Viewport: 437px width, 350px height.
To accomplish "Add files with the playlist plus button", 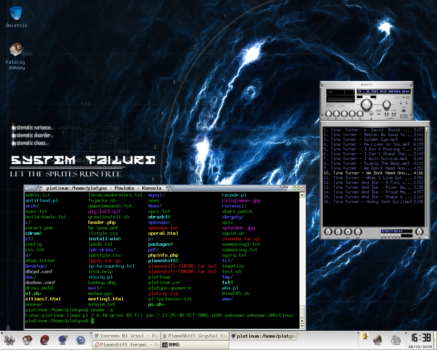I will point(328,232).
